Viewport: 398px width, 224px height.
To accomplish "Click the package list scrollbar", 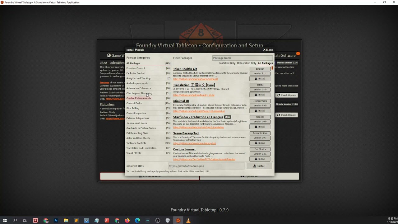I will 272,68.
